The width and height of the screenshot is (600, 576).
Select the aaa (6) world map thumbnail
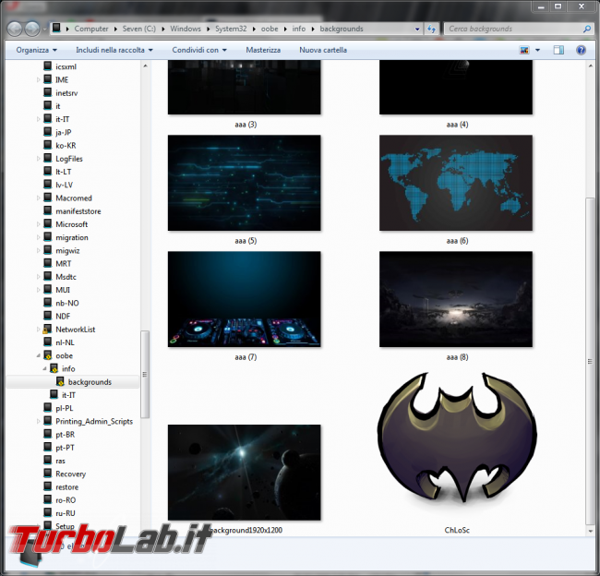point(456,183)
